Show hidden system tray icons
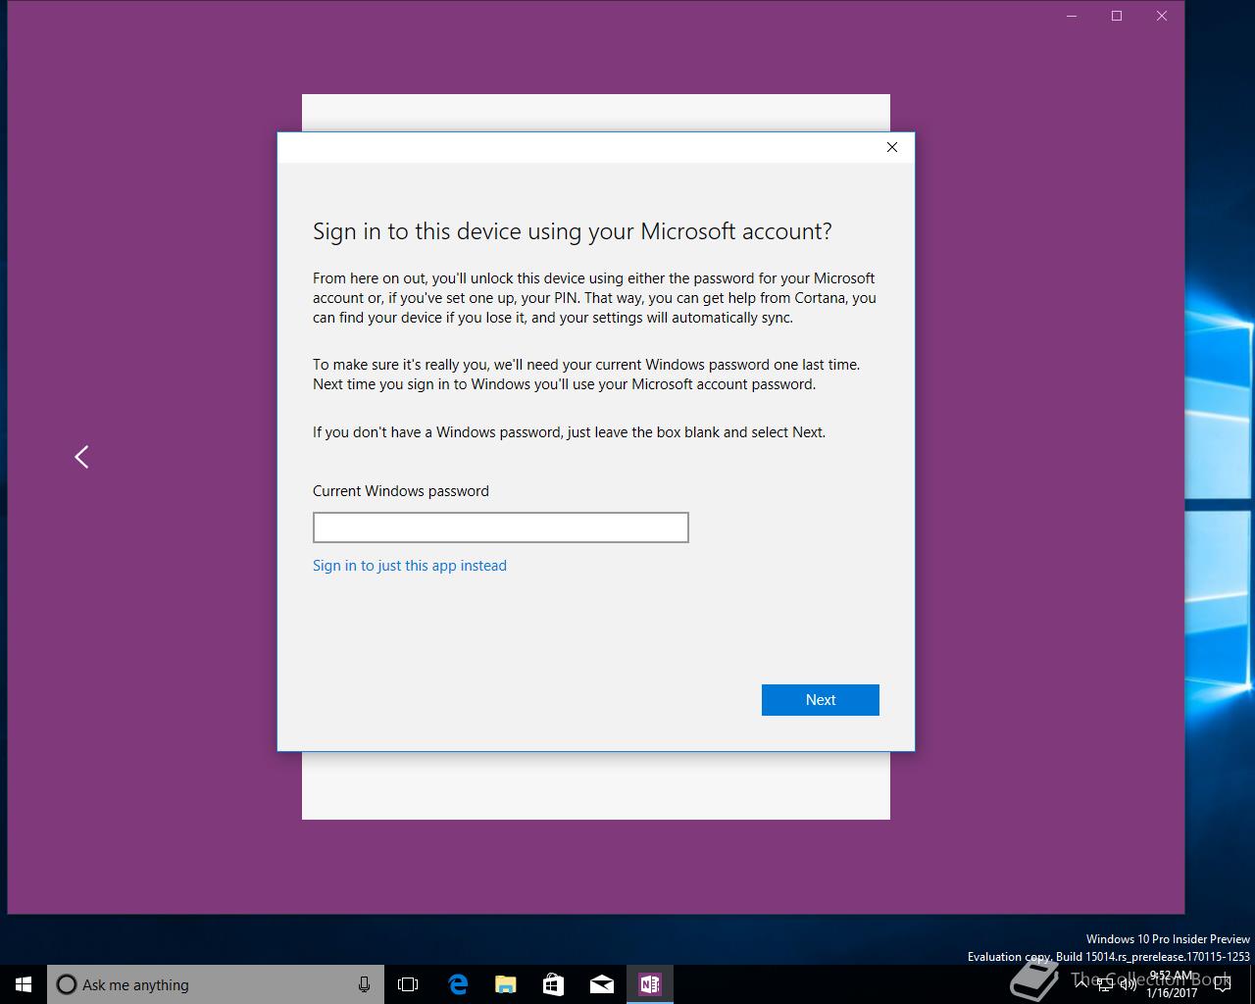This screenshot has height=1004, width=1255. point(1081,983)
